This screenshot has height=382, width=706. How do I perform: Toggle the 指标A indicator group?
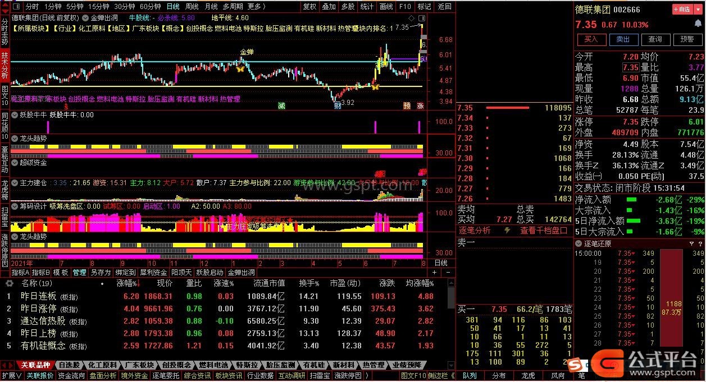20,273
